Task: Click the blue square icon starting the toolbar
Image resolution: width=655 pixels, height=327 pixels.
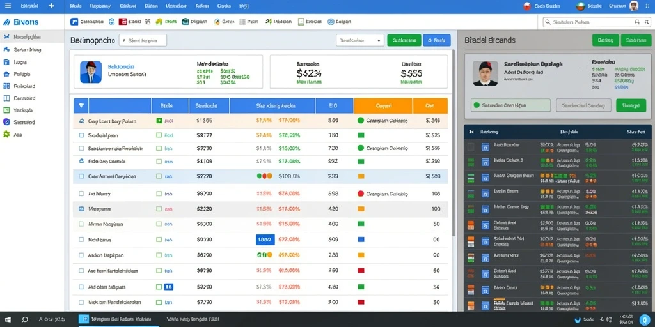Action: pyautogui.click(x=74, y=22)
